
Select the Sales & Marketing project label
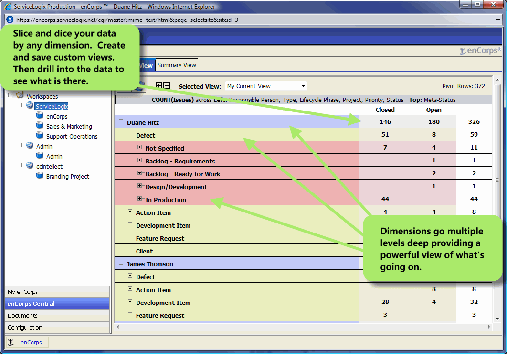(x=69, y=127)
